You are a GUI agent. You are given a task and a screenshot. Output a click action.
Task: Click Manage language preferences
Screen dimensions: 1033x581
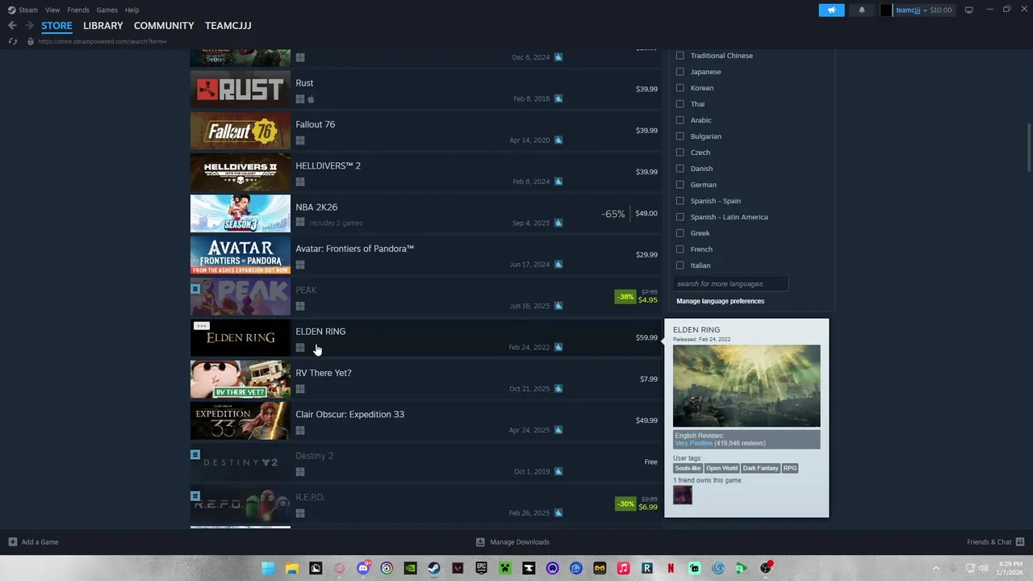click(720, 301)
